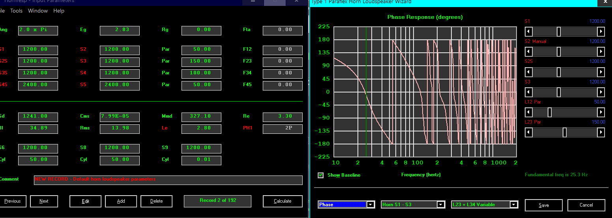Click the Add record button

click(121, 201)
